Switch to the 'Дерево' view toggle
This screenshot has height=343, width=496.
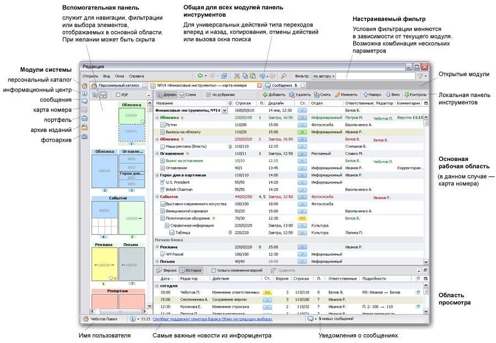[166, 94]
